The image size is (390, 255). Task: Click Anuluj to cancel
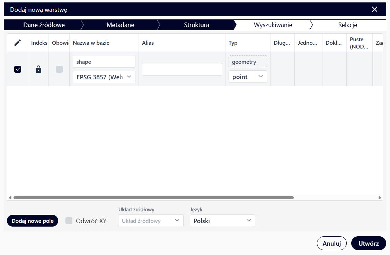[x=331, y=243]
